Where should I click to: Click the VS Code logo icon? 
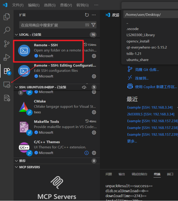(5, 5)
